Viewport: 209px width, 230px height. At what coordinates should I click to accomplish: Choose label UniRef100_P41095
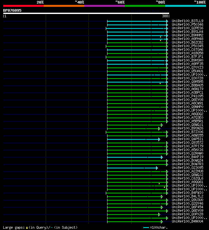tap(187, 96)
